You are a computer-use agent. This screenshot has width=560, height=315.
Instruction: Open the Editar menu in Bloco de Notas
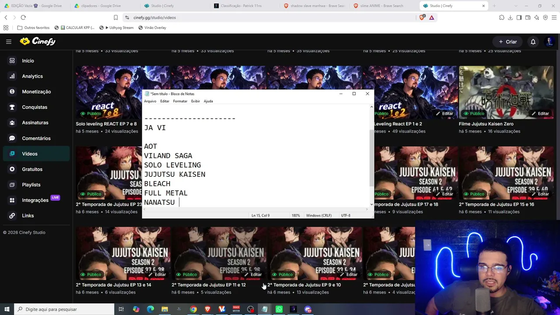click(164, 101)
